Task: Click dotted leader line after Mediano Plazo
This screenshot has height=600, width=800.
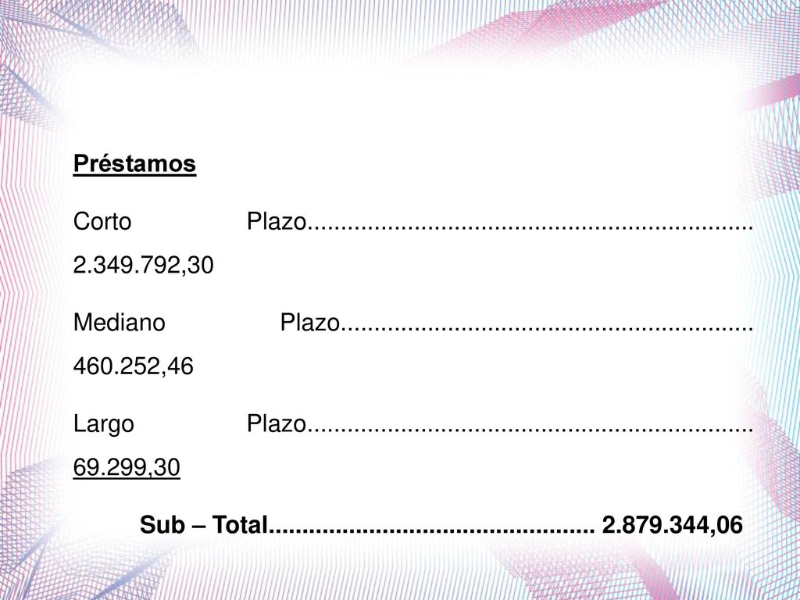Action: pos(546,329)
